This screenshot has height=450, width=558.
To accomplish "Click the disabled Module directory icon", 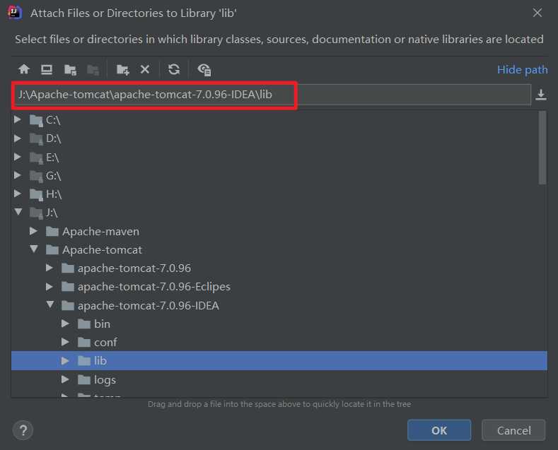I will coord(93,70).
